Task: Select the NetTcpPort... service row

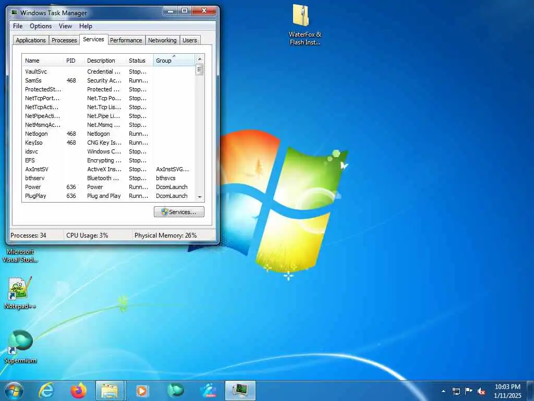Action: (108, 98)
